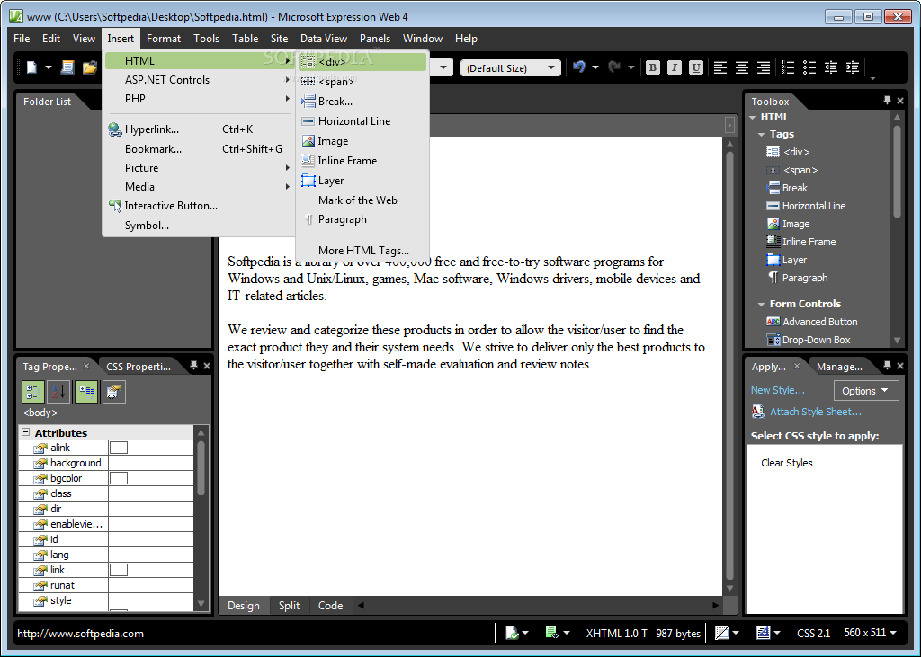This screenshot has height=657, width=921.
Task: Choose Image in Toolbox
Action: (788, 224)
